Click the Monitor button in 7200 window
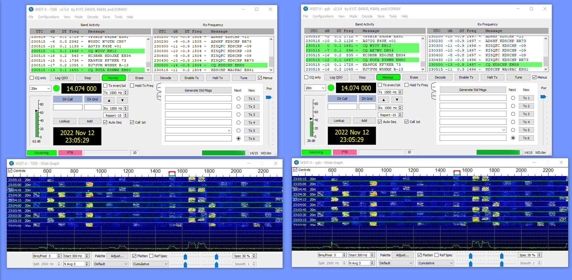 coord(113,78)
